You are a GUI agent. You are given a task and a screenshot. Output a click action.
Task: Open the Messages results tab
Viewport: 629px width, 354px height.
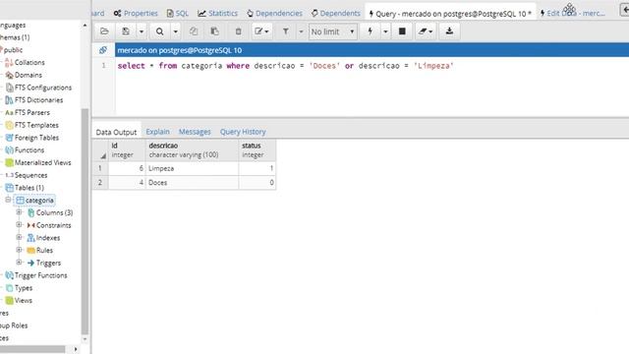(195, 132)
